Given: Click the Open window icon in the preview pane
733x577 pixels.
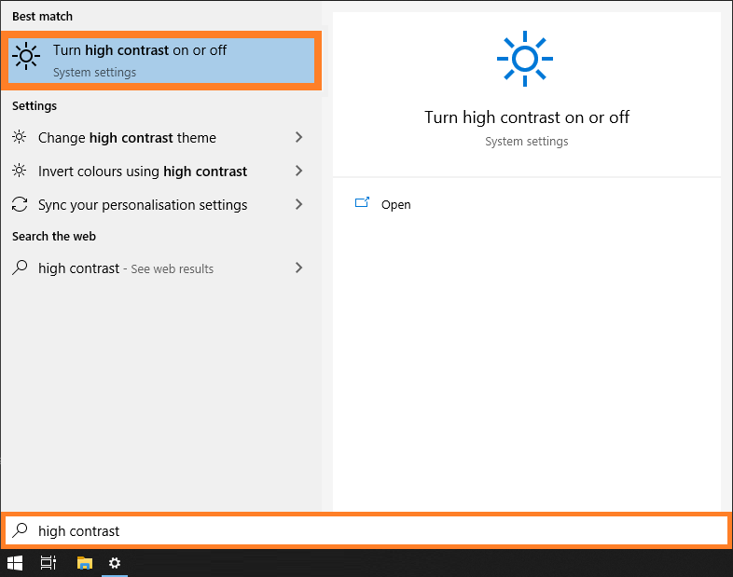Looking at the screenshot, I should pos(362,202).
